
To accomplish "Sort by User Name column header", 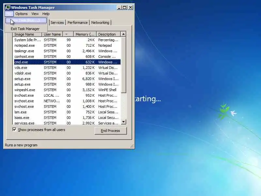I will click(x=52, y=34).
